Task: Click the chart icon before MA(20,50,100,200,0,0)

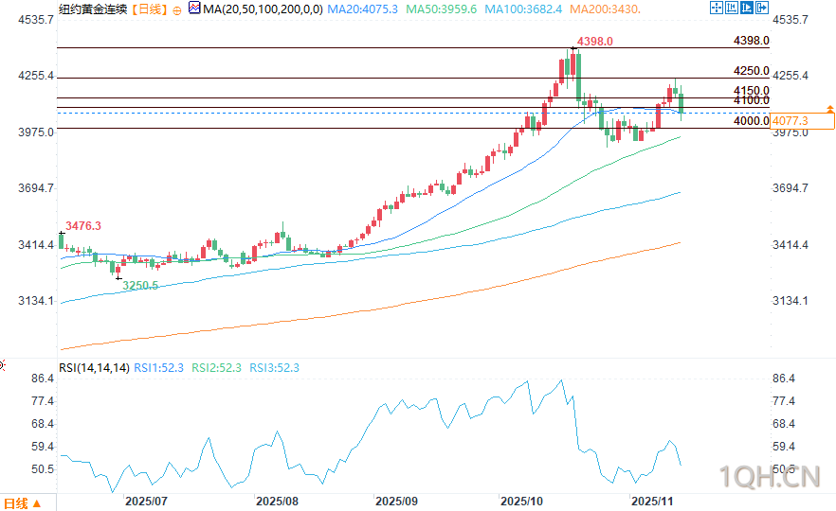Action: 194,9
